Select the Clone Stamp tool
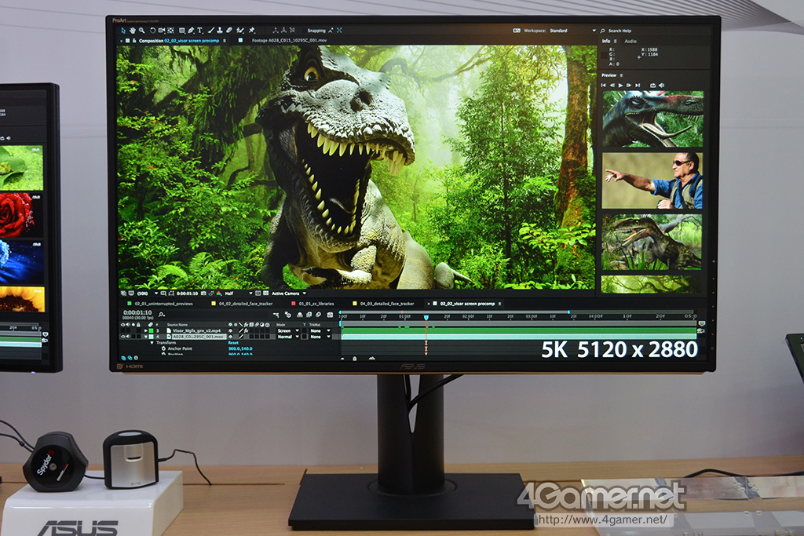 coord(220,31)
